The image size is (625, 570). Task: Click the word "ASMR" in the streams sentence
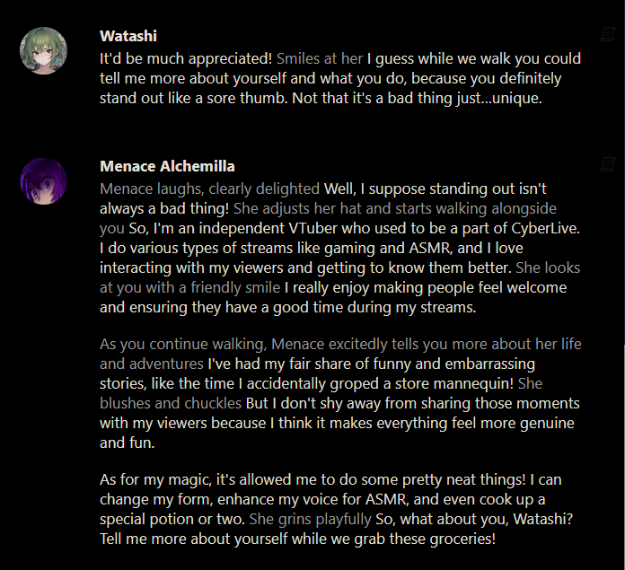(429, 249)
